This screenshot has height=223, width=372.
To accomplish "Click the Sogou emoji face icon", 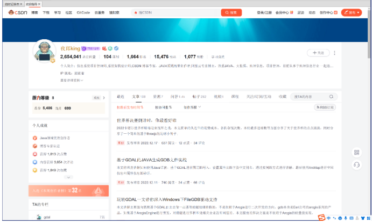I will (340, 218).
